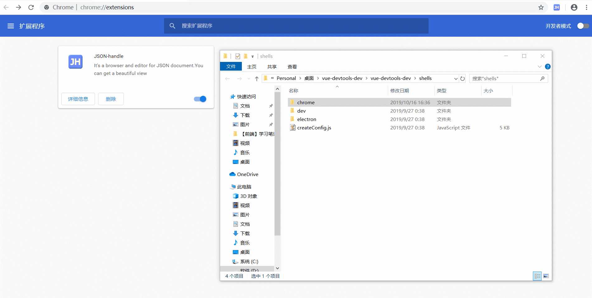This screenshot has height=298, width=592.
Task: Disable the JSON-handle extension toggle
Action: tap(200, 99)
